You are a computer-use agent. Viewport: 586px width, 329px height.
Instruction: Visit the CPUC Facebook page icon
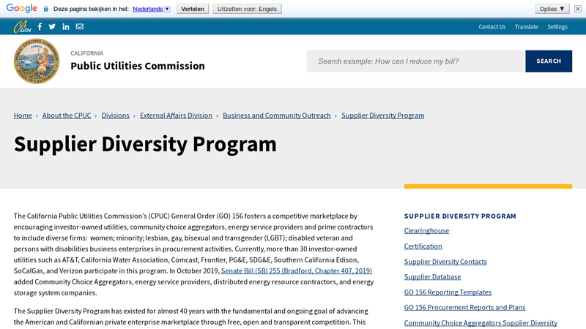[x=40, y=26]
